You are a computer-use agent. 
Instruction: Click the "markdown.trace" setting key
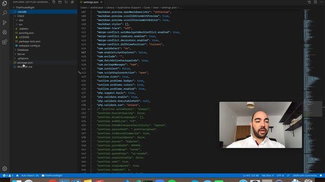coord(109,28)
